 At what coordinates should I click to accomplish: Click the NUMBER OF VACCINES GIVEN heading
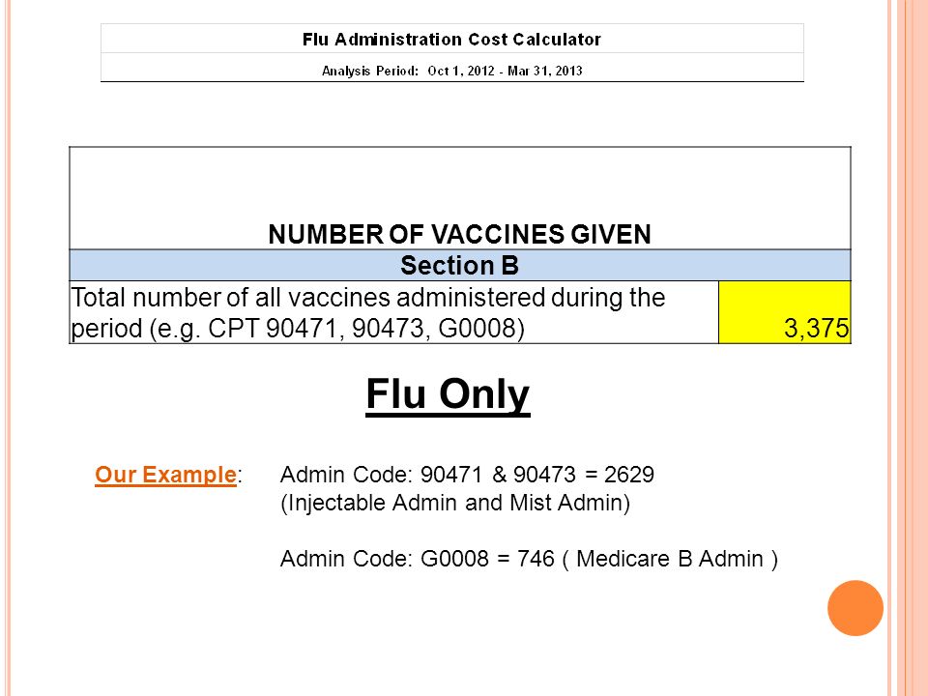(x=460, y=234)
